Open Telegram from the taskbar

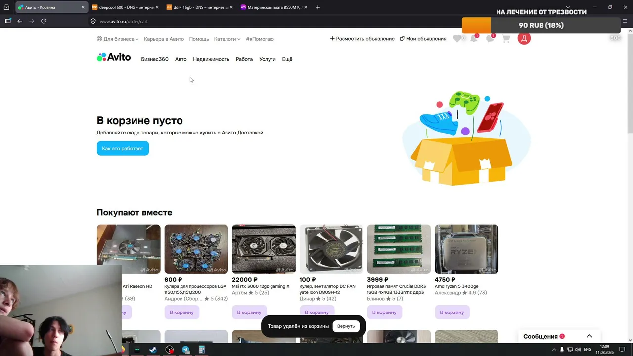186,350
